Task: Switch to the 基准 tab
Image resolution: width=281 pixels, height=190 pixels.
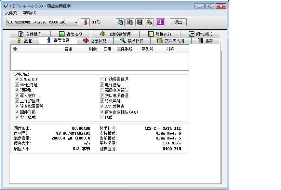Action: (24, 41)
